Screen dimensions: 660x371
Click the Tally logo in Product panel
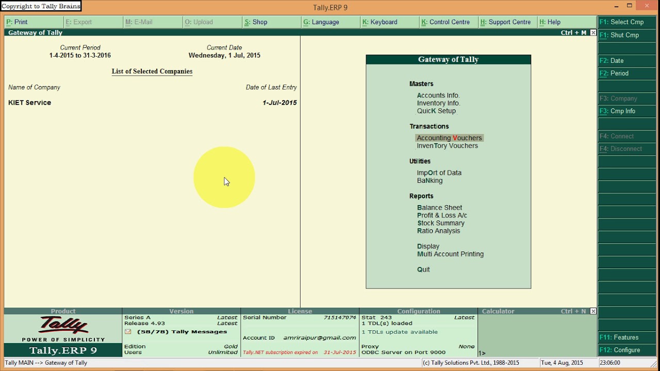coord(63,326)
